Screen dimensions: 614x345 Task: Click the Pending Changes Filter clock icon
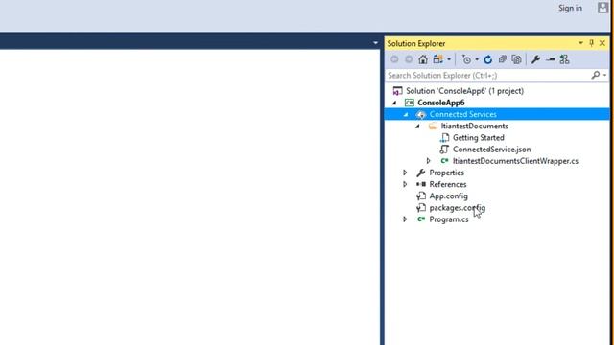click(466, 59)
